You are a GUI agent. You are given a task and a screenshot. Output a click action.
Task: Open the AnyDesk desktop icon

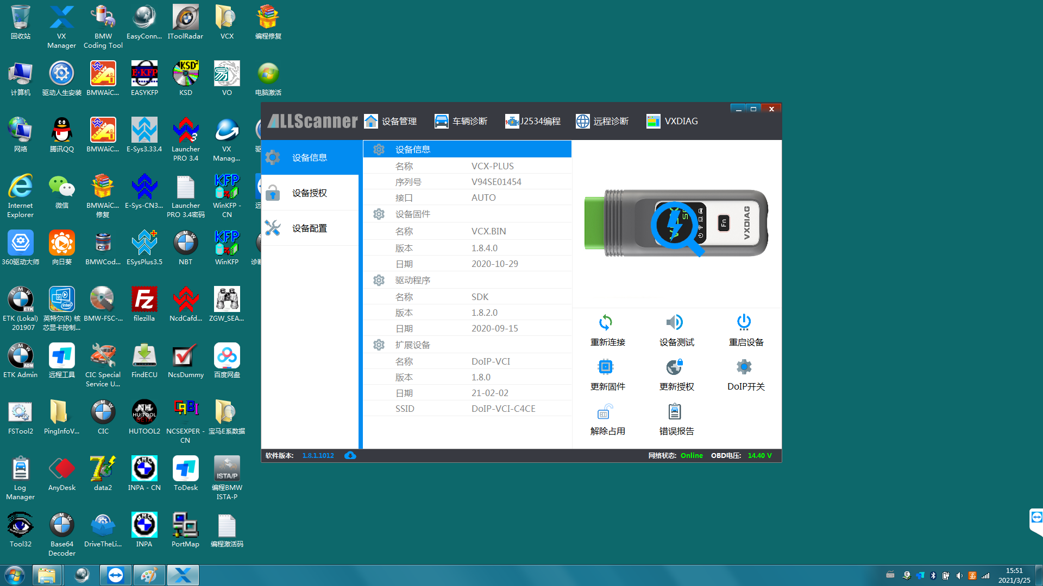[x=61, y=474]
